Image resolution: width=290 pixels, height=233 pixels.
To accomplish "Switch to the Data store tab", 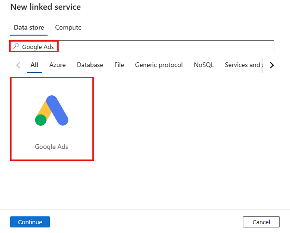I will pos(29,28).
